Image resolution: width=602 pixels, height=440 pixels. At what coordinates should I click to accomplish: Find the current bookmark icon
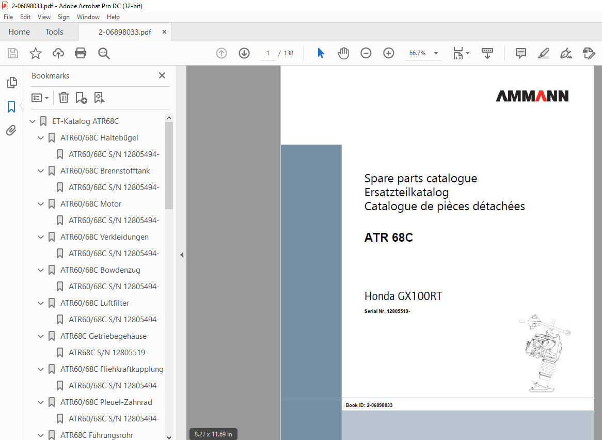pyautogui.click(x=99, y=98)
